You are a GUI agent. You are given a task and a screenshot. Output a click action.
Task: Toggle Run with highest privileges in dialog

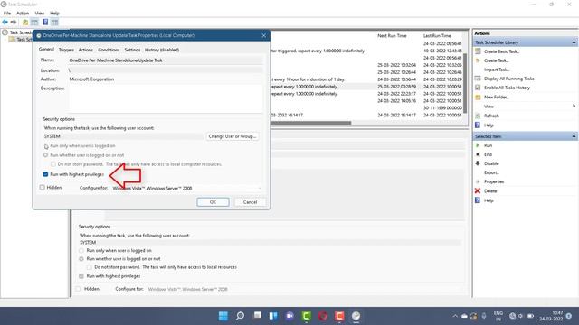(x=45, y=174)
